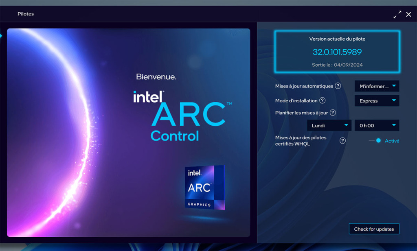
Task: Click the Planifier les mises à jour label
Action: pyautogui.click(x=302, y=113)
